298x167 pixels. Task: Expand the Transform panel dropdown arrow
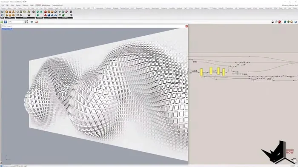click(72, 18)
